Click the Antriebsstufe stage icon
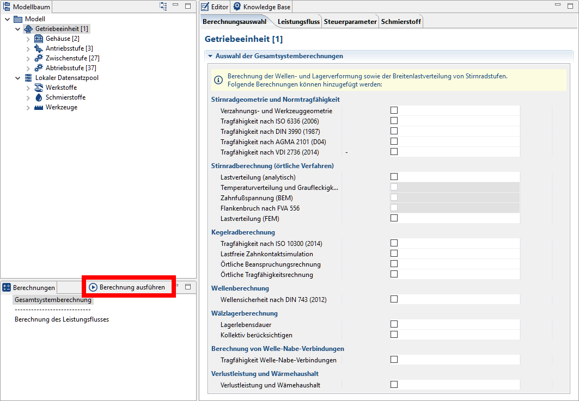This screenshot has width=579, height=401. [x=38, y=48]
